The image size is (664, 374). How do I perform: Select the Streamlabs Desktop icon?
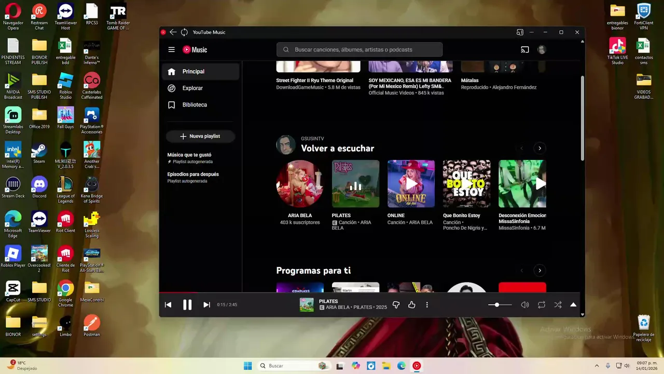pos(13,121)
